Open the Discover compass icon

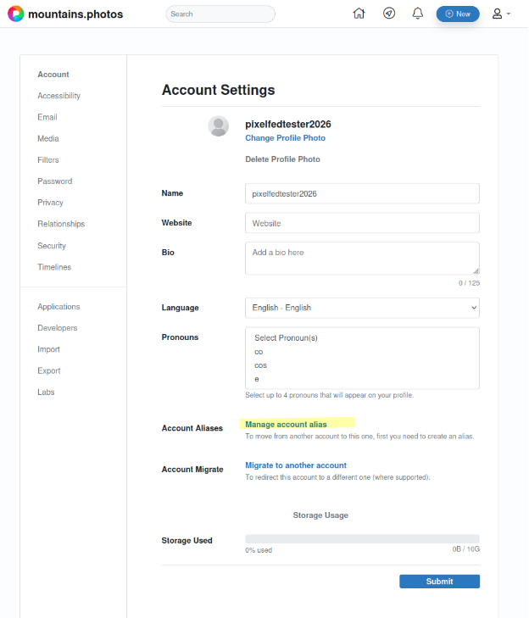[389, 14]
